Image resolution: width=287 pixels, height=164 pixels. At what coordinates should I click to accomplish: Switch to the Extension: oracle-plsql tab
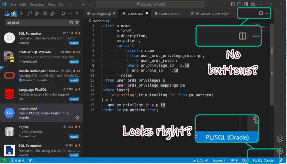212,13
